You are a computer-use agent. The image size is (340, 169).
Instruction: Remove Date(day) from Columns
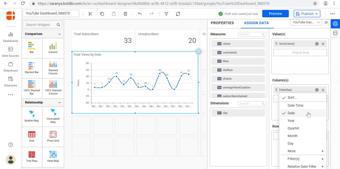(323, 90)
